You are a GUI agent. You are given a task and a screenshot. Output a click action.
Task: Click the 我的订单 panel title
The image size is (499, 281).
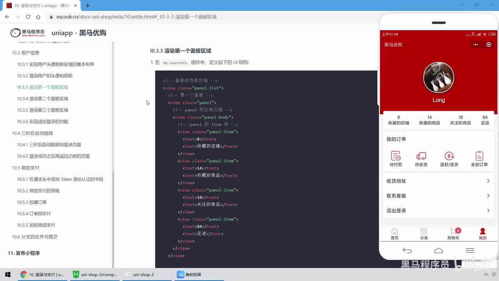coord(396,139)
